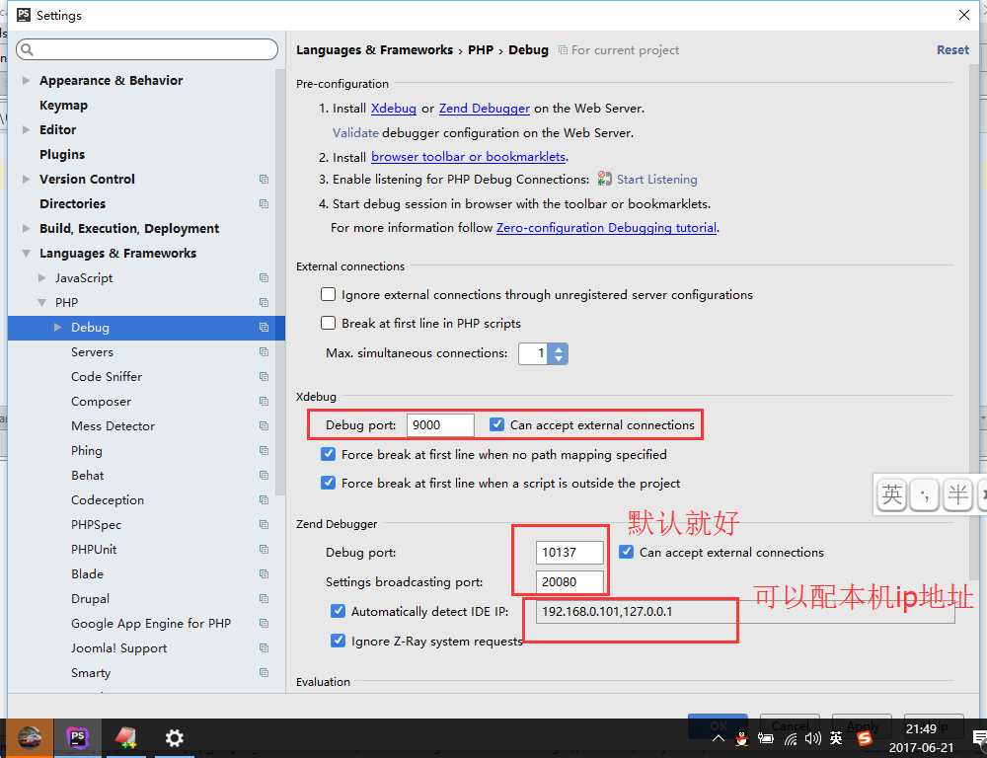Expand Version Control section

(x=26, y=180)
